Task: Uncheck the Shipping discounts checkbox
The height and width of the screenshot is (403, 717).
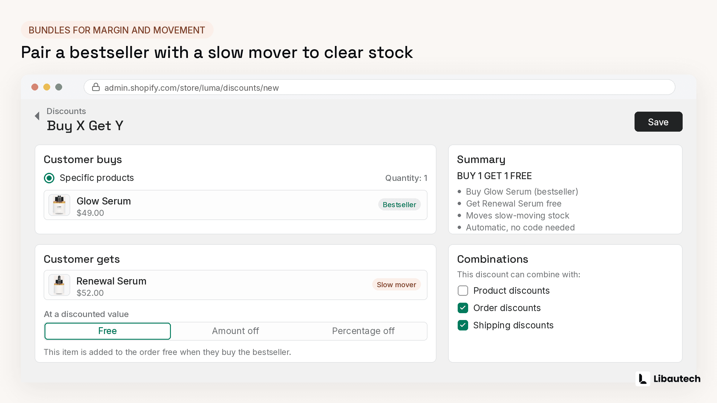Action: pos(463,325)
